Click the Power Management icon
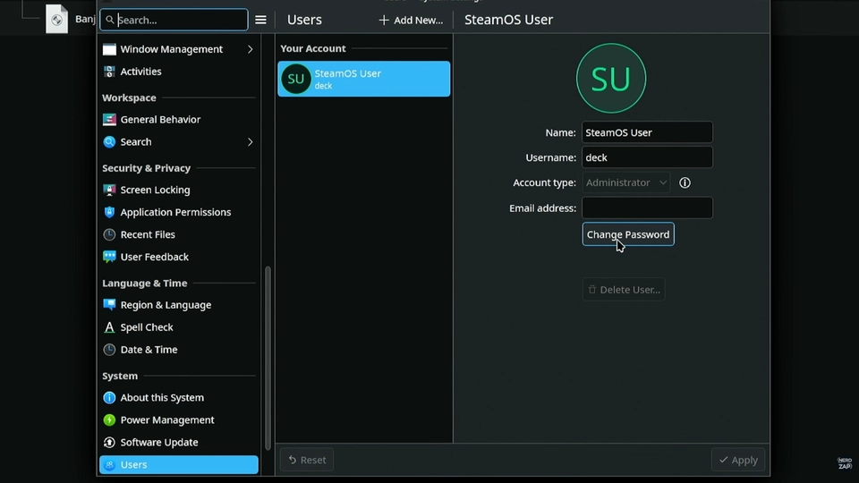The width and height of the screenshot is (859, 483). point(109,419)
